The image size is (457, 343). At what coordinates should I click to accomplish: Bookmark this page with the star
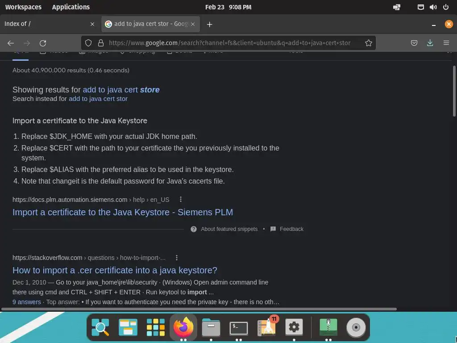[x=368, y=43]
